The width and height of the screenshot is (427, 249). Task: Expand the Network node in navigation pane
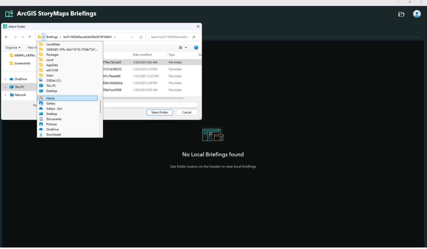point(5,95)
